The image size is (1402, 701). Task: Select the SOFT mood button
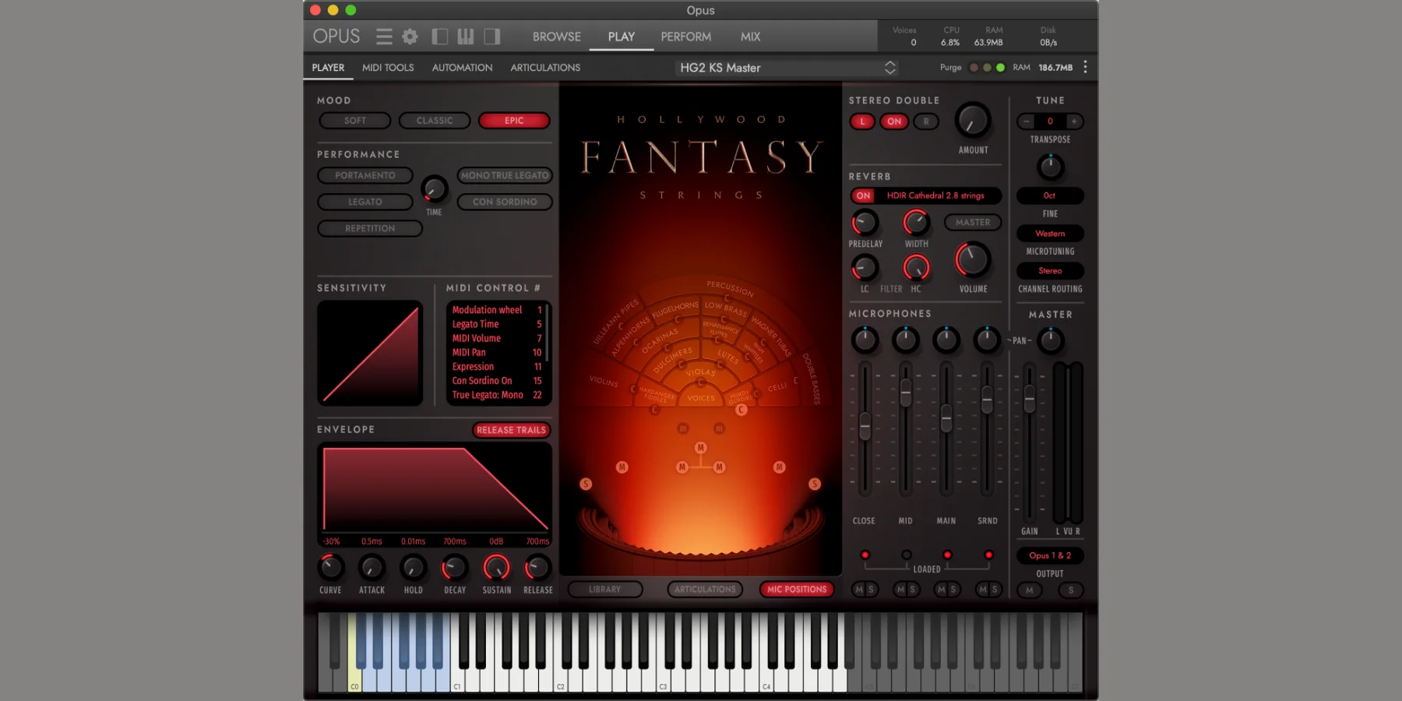355,121
